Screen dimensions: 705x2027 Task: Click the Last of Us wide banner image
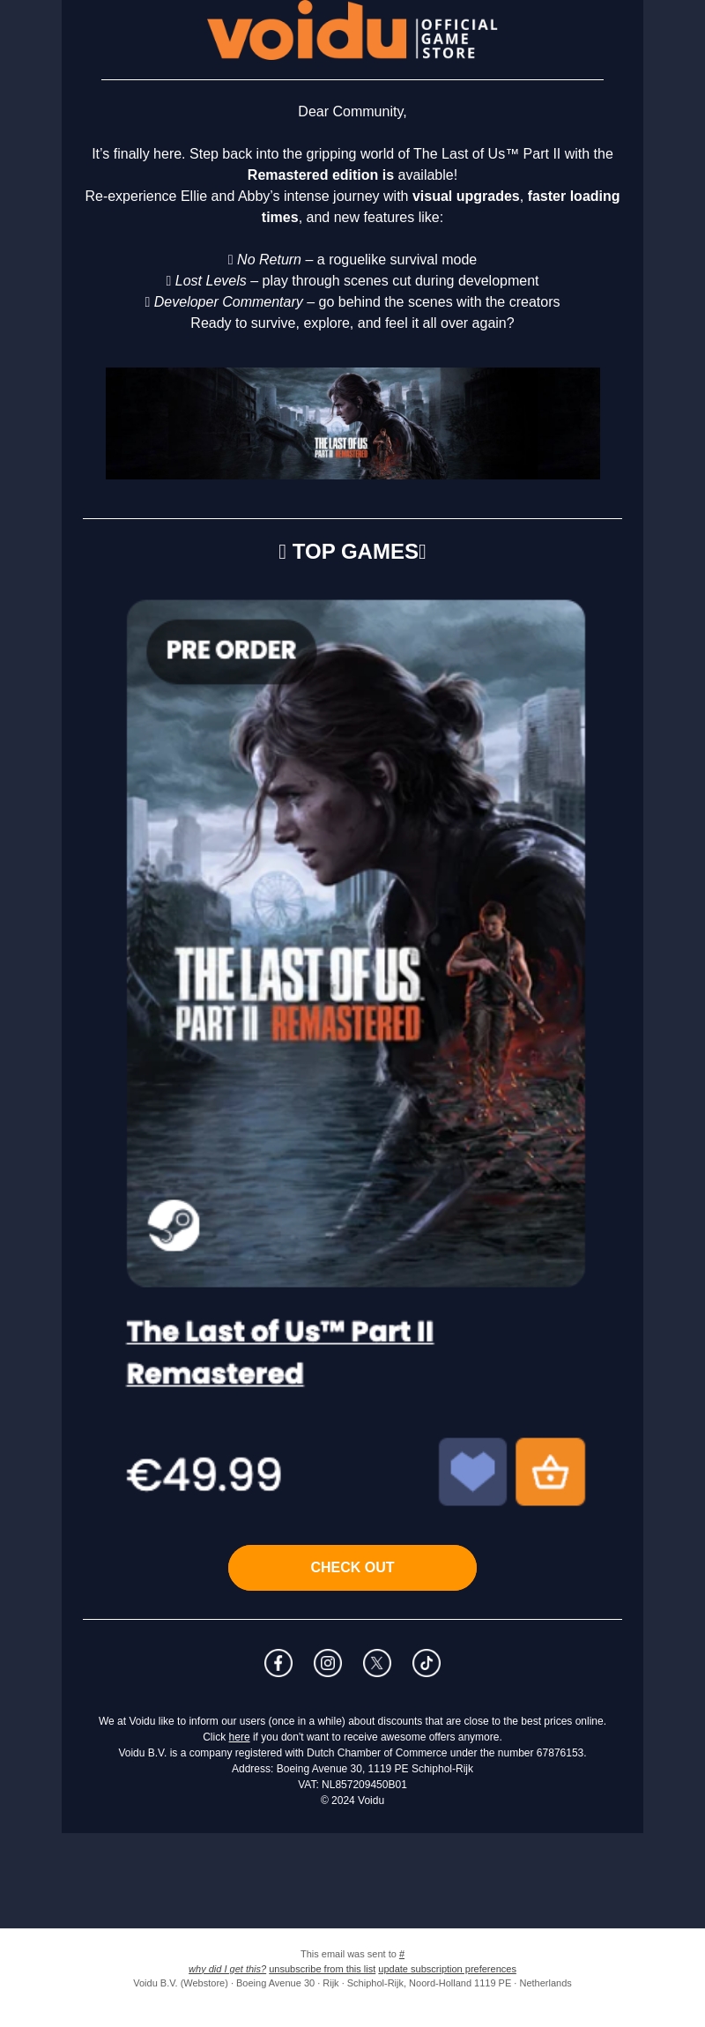(x=352, y=424)
